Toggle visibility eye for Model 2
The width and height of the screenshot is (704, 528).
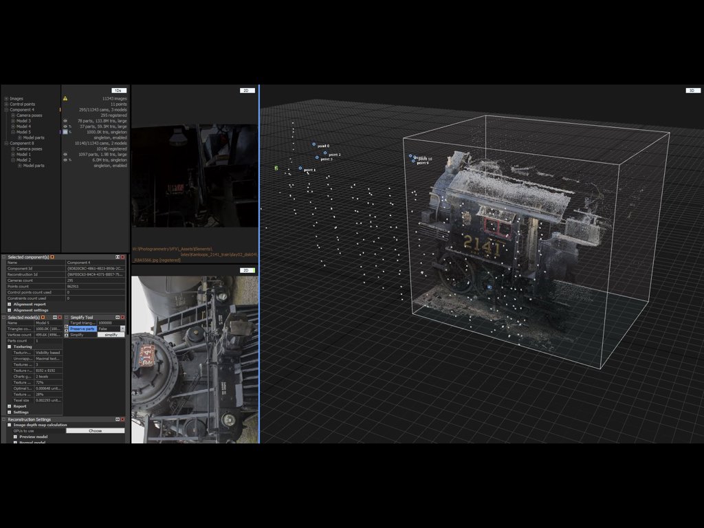pos(65,159)
